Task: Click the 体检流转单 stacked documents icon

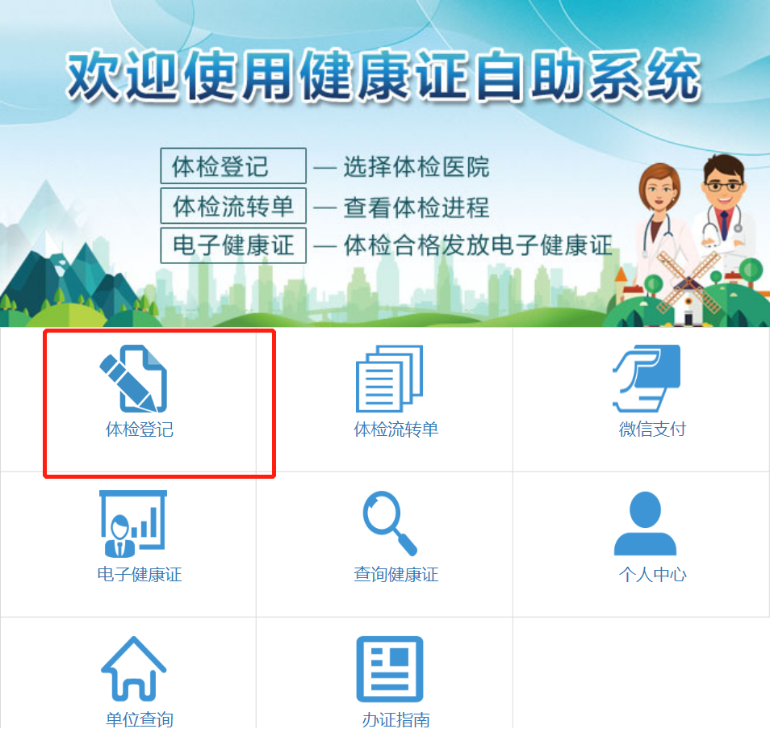Action: (389, 379)
